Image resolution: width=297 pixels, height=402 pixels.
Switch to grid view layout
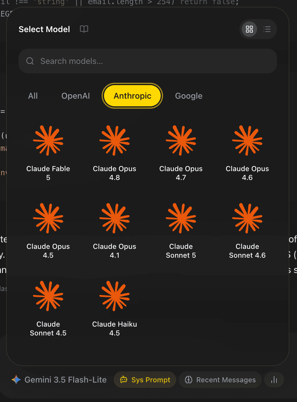249,29
